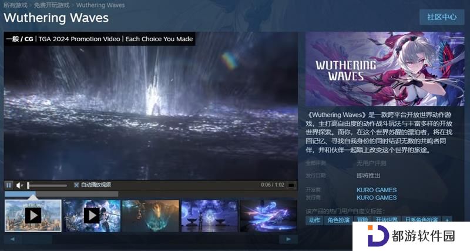Pause the trailer video

pos(9,185)
